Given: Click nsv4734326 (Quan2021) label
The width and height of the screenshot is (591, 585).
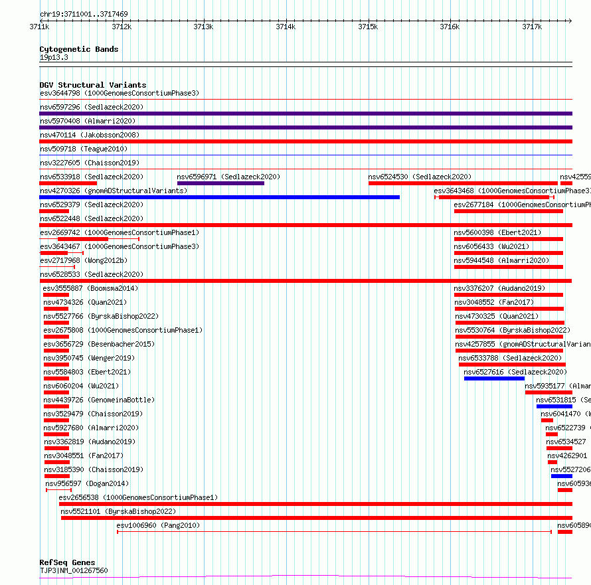Looking at the screenshot, I should pyautogui.click(x=85, y=302).
